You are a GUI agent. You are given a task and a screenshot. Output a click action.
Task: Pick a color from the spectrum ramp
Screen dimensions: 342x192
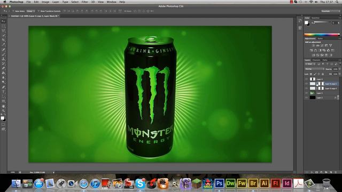point(322,35)
